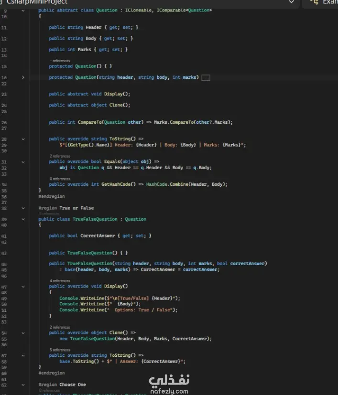Open '2 references' CodeLens above Equals
338x395 pixels.
60,156
